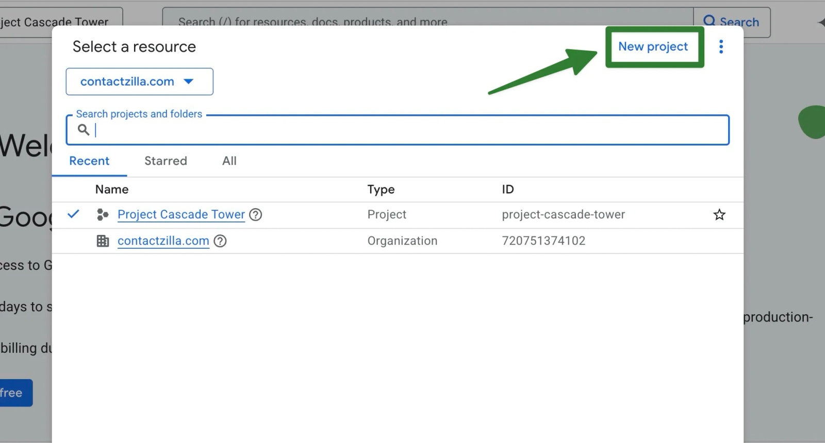
Task: Focus the Search projects and folders field
Action: pos(398,130)
